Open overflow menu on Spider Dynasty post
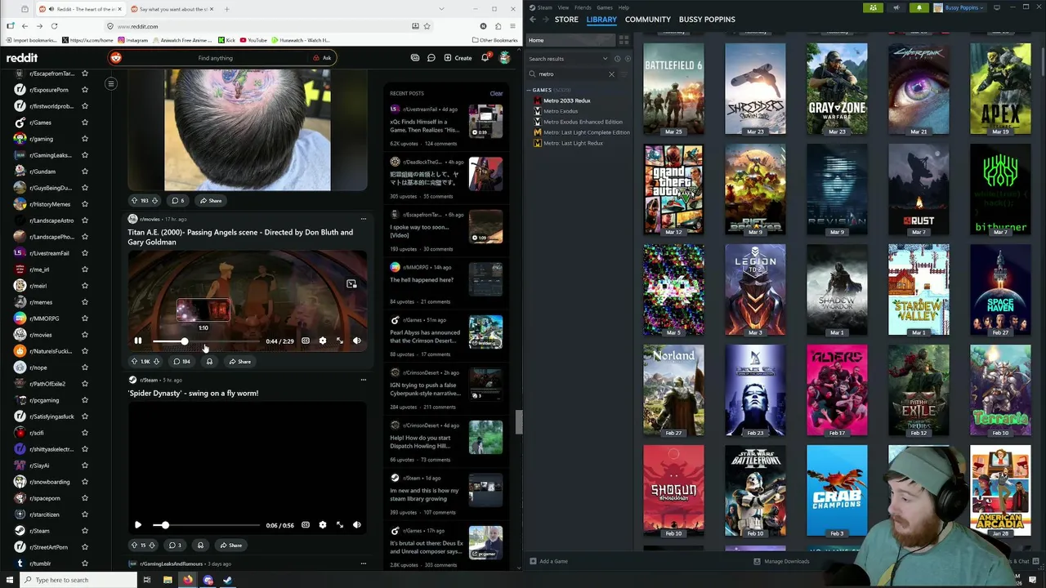Image resolution: width=1046 pixels, height=588 pixels. pos(364,380)
